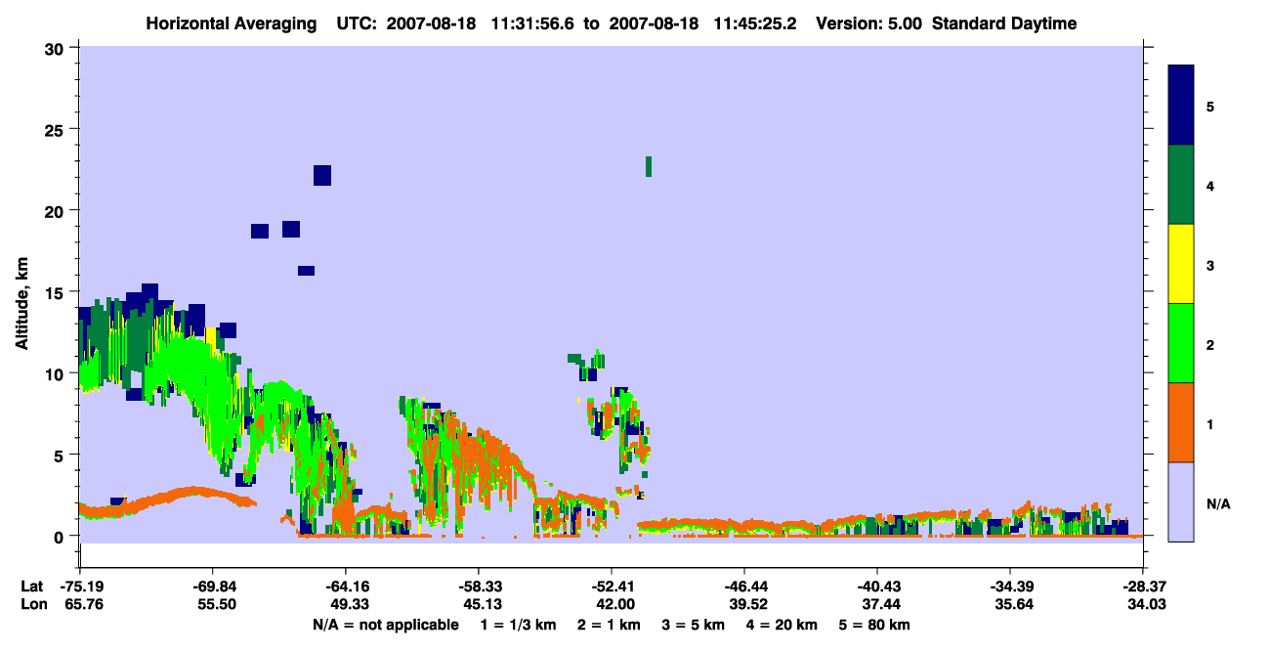Click the y-axis tick label 15
The width and height of the screenshot is (1270, 652).
coord(55,291)
